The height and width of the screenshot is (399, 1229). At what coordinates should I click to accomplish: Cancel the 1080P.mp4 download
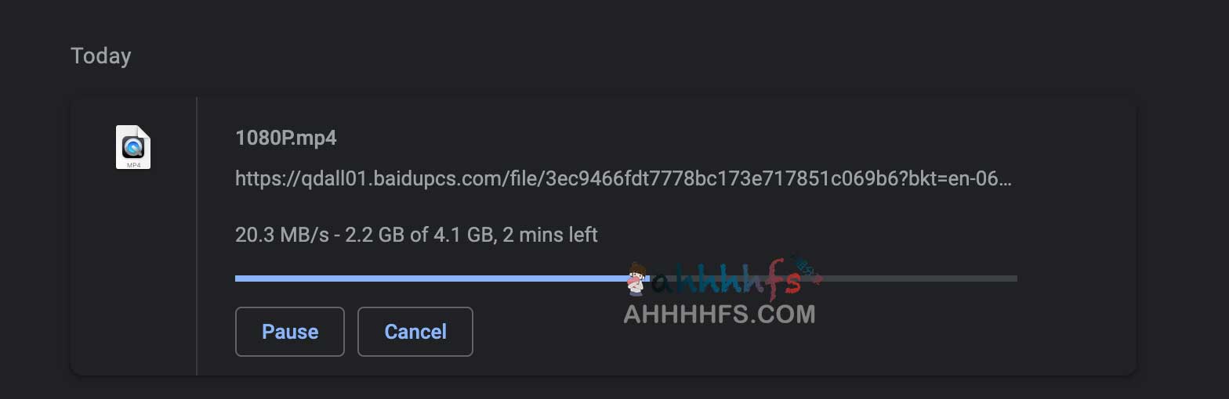(415, 332)
